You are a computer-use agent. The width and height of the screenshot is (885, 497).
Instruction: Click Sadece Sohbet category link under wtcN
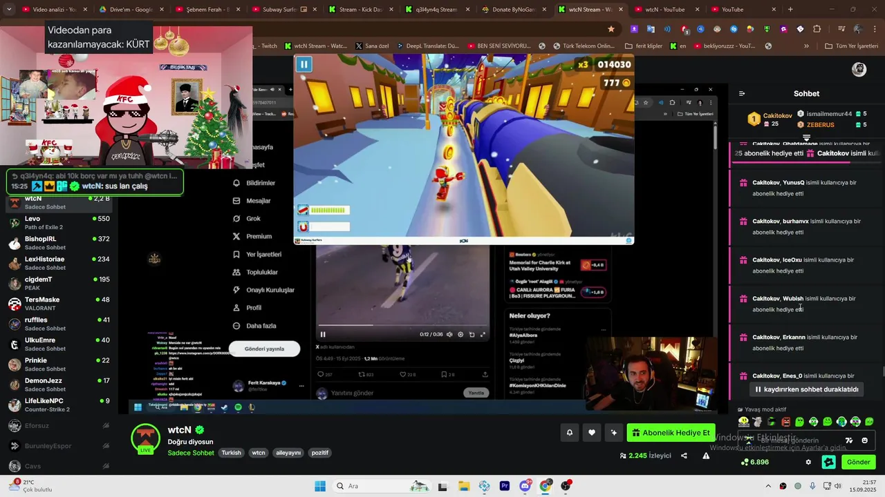click(190, 453)
